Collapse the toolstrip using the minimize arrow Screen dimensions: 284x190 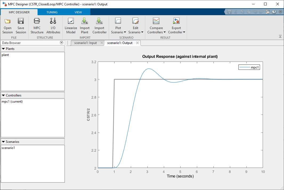coord(280,37)
